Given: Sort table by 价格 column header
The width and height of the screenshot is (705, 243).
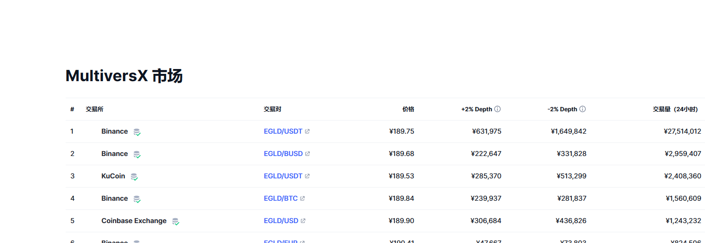Looking at the screenshot, I should (x=408, y=109).
